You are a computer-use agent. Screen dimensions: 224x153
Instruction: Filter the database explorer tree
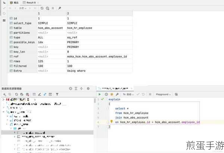click(57, 94)
